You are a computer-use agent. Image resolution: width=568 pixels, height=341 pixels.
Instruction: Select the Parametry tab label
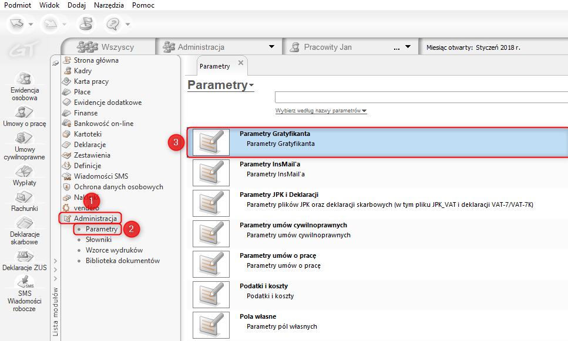[x=215, y=66]
